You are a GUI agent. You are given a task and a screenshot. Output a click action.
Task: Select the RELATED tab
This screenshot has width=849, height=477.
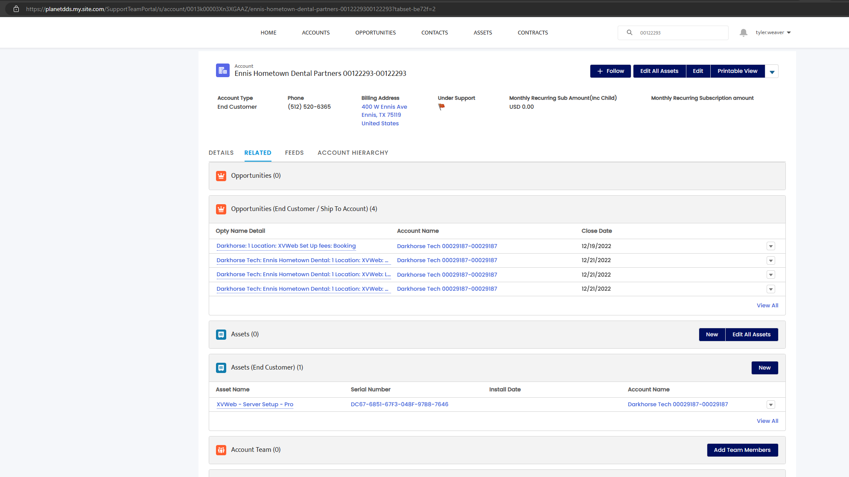[258, 153]
